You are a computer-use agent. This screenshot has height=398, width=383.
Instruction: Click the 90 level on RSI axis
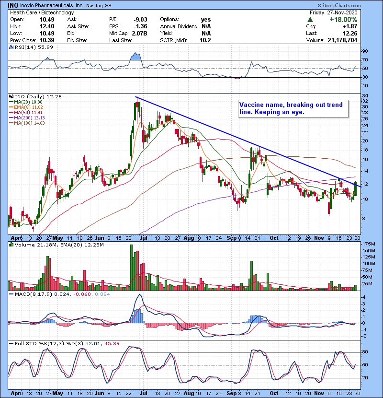[x=365, y=51]
